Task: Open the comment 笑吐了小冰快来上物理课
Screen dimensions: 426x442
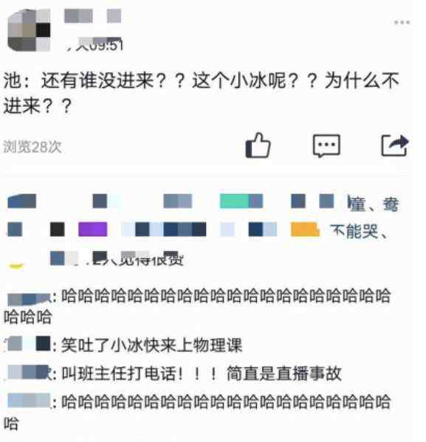Action: click(x=123, y=345)
